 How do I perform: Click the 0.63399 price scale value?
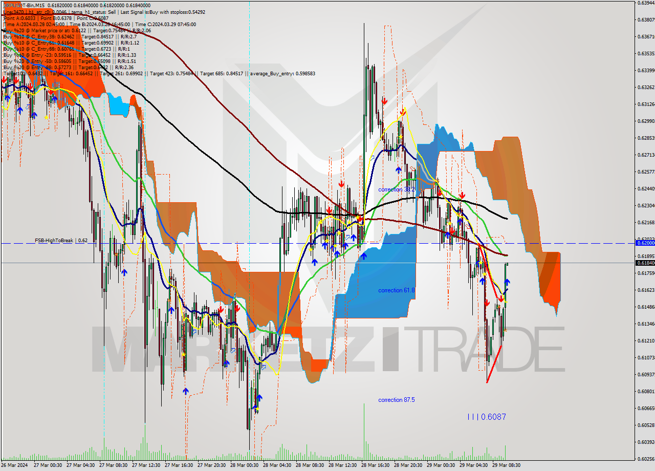pos(646,70)
